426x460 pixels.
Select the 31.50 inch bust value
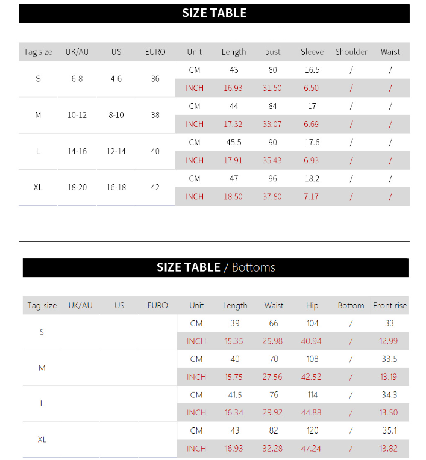tap(272, 88)
